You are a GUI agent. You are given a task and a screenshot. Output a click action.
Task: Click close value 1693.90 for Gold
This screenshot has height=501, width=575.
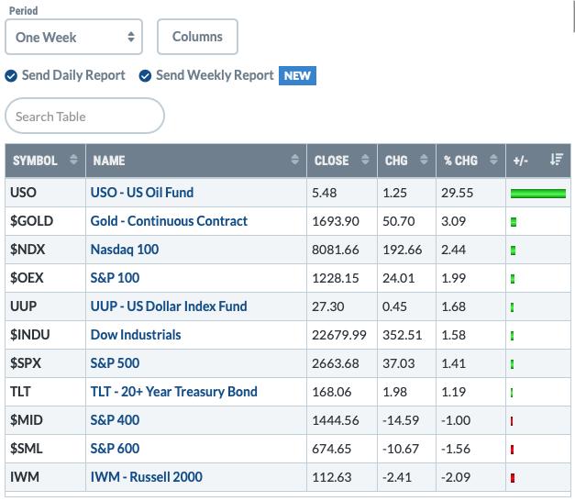(x=336, y=221)
